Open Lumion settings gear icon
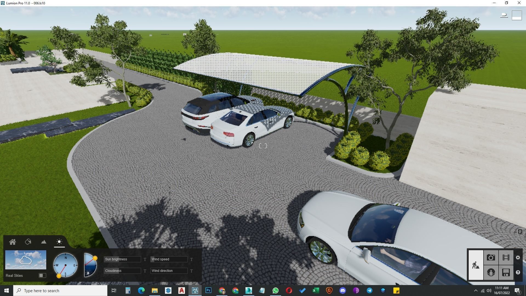The height and width of the screenshot is (296, 526). (x=518, y=258)
